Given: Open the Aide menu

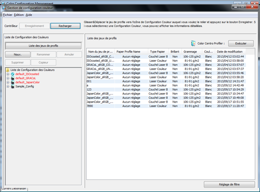Looking at the screenshot, I should (x=29, y=15).
